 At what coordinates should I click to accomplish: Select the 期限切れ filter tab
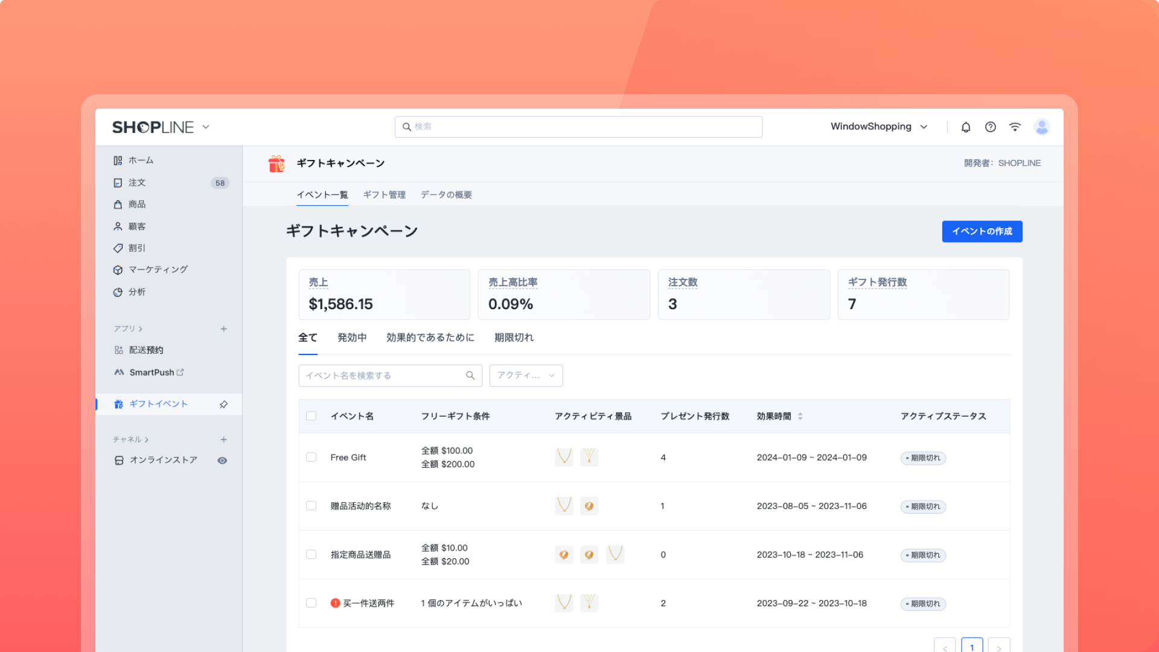[x=514, y=337]
